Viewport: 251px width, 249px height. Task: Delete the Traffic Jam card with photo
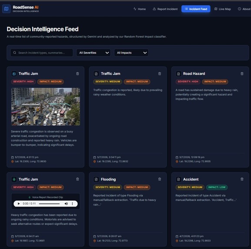coord(77,73)
